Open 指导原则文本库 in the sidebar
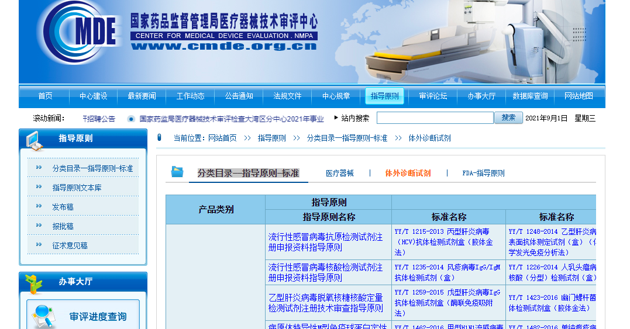 pyautogui.click(x=77, y=188)
